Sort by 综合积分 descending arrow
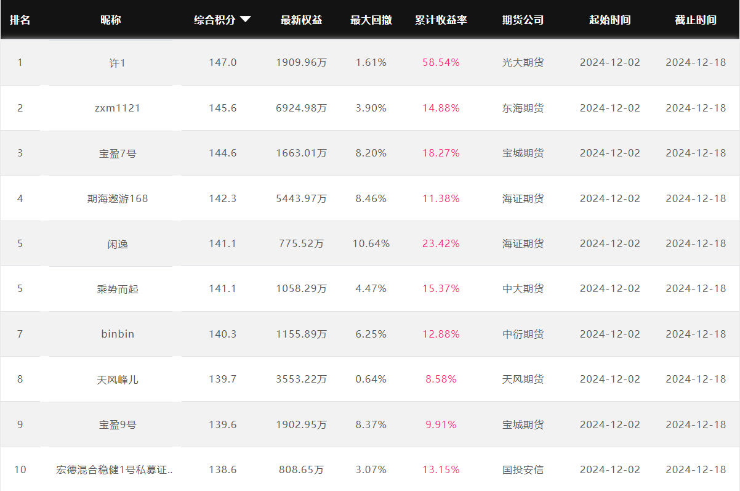The image size is (740, 491). [x=245, y=20]
